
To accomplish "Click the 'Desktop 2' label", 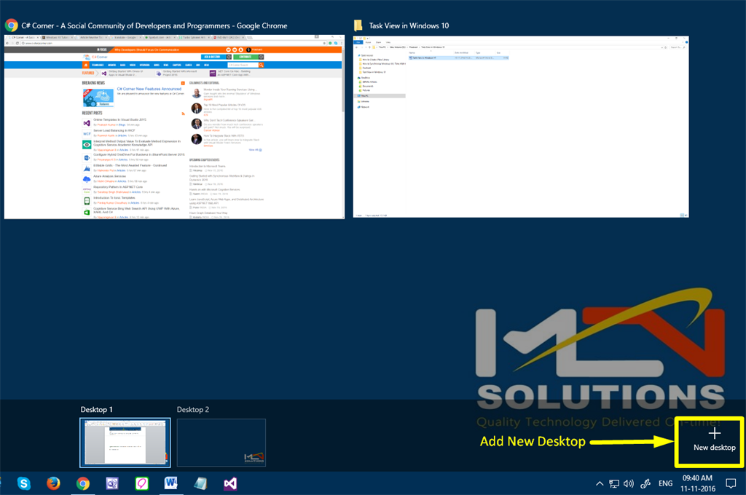I will tap(192, 409).
